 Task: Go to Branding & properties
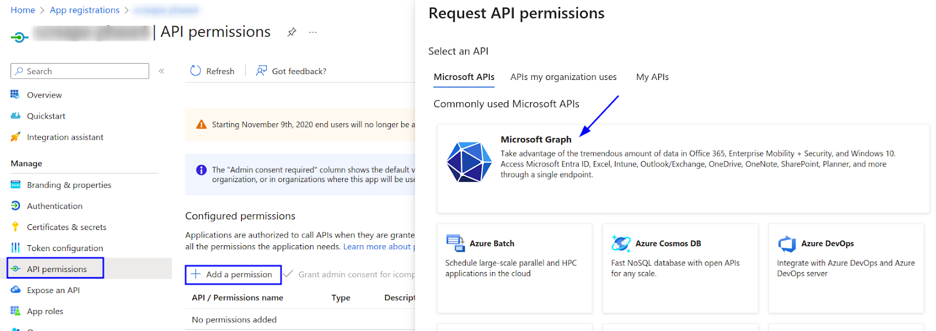pos(69,184)
